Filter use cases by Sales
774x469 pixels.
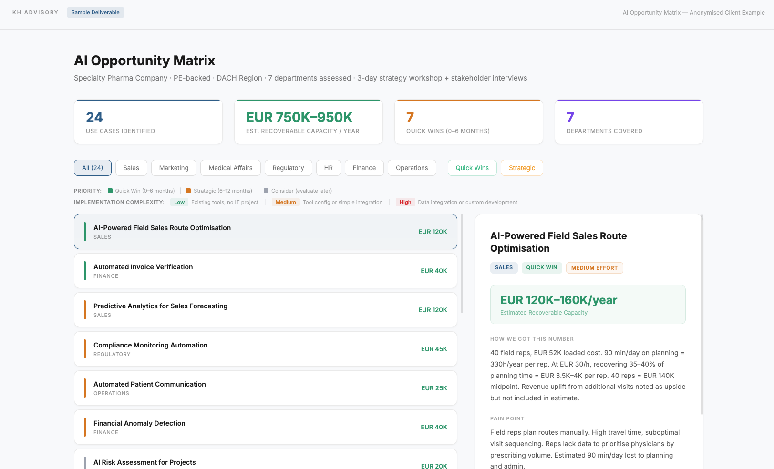131,168
